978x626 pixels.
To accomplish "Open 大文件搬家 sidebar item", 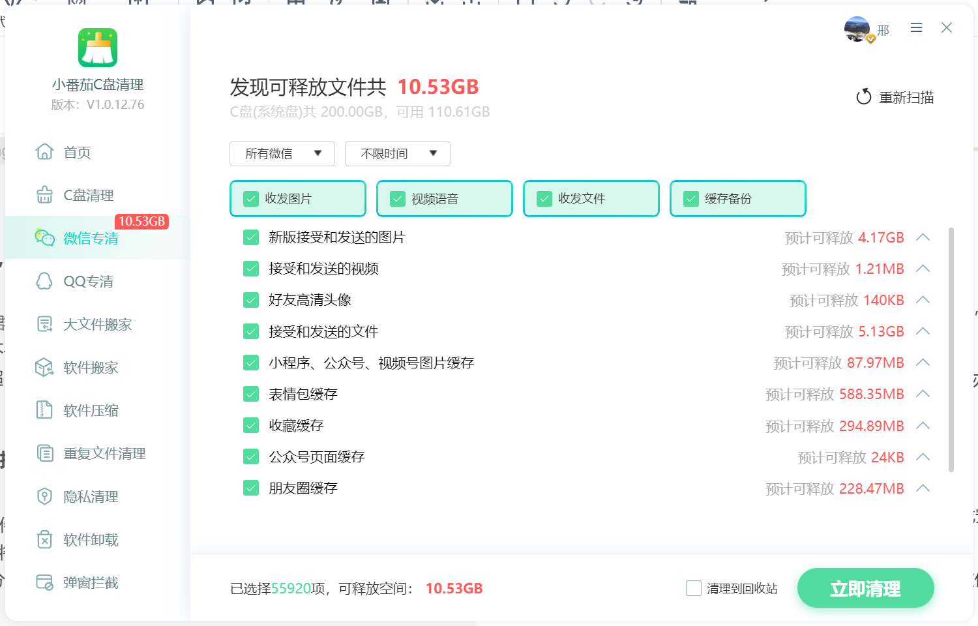I will [98, 324].
